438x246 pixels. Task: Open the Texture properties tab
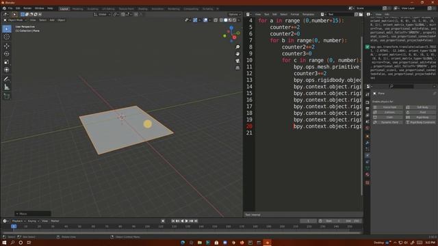pos(368,182)
